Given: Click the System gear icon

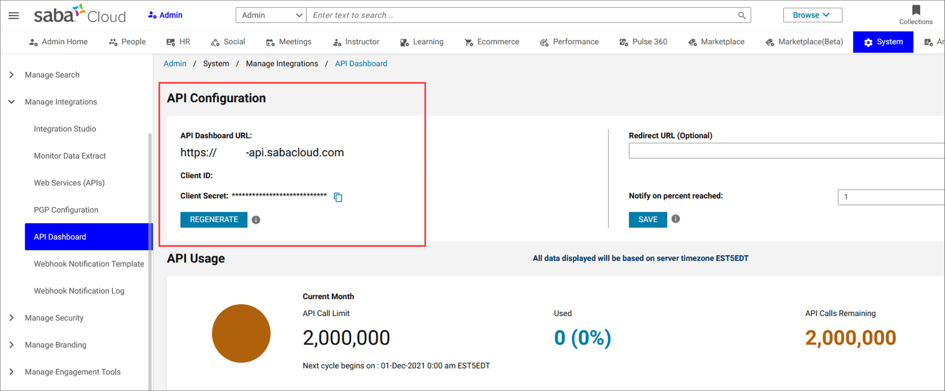Looking at the screenshot, I should point(868,42).
